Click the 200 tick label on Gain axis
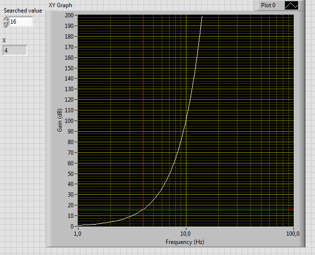The width and height of the screenshot is (315, 255). coord(69,15)
